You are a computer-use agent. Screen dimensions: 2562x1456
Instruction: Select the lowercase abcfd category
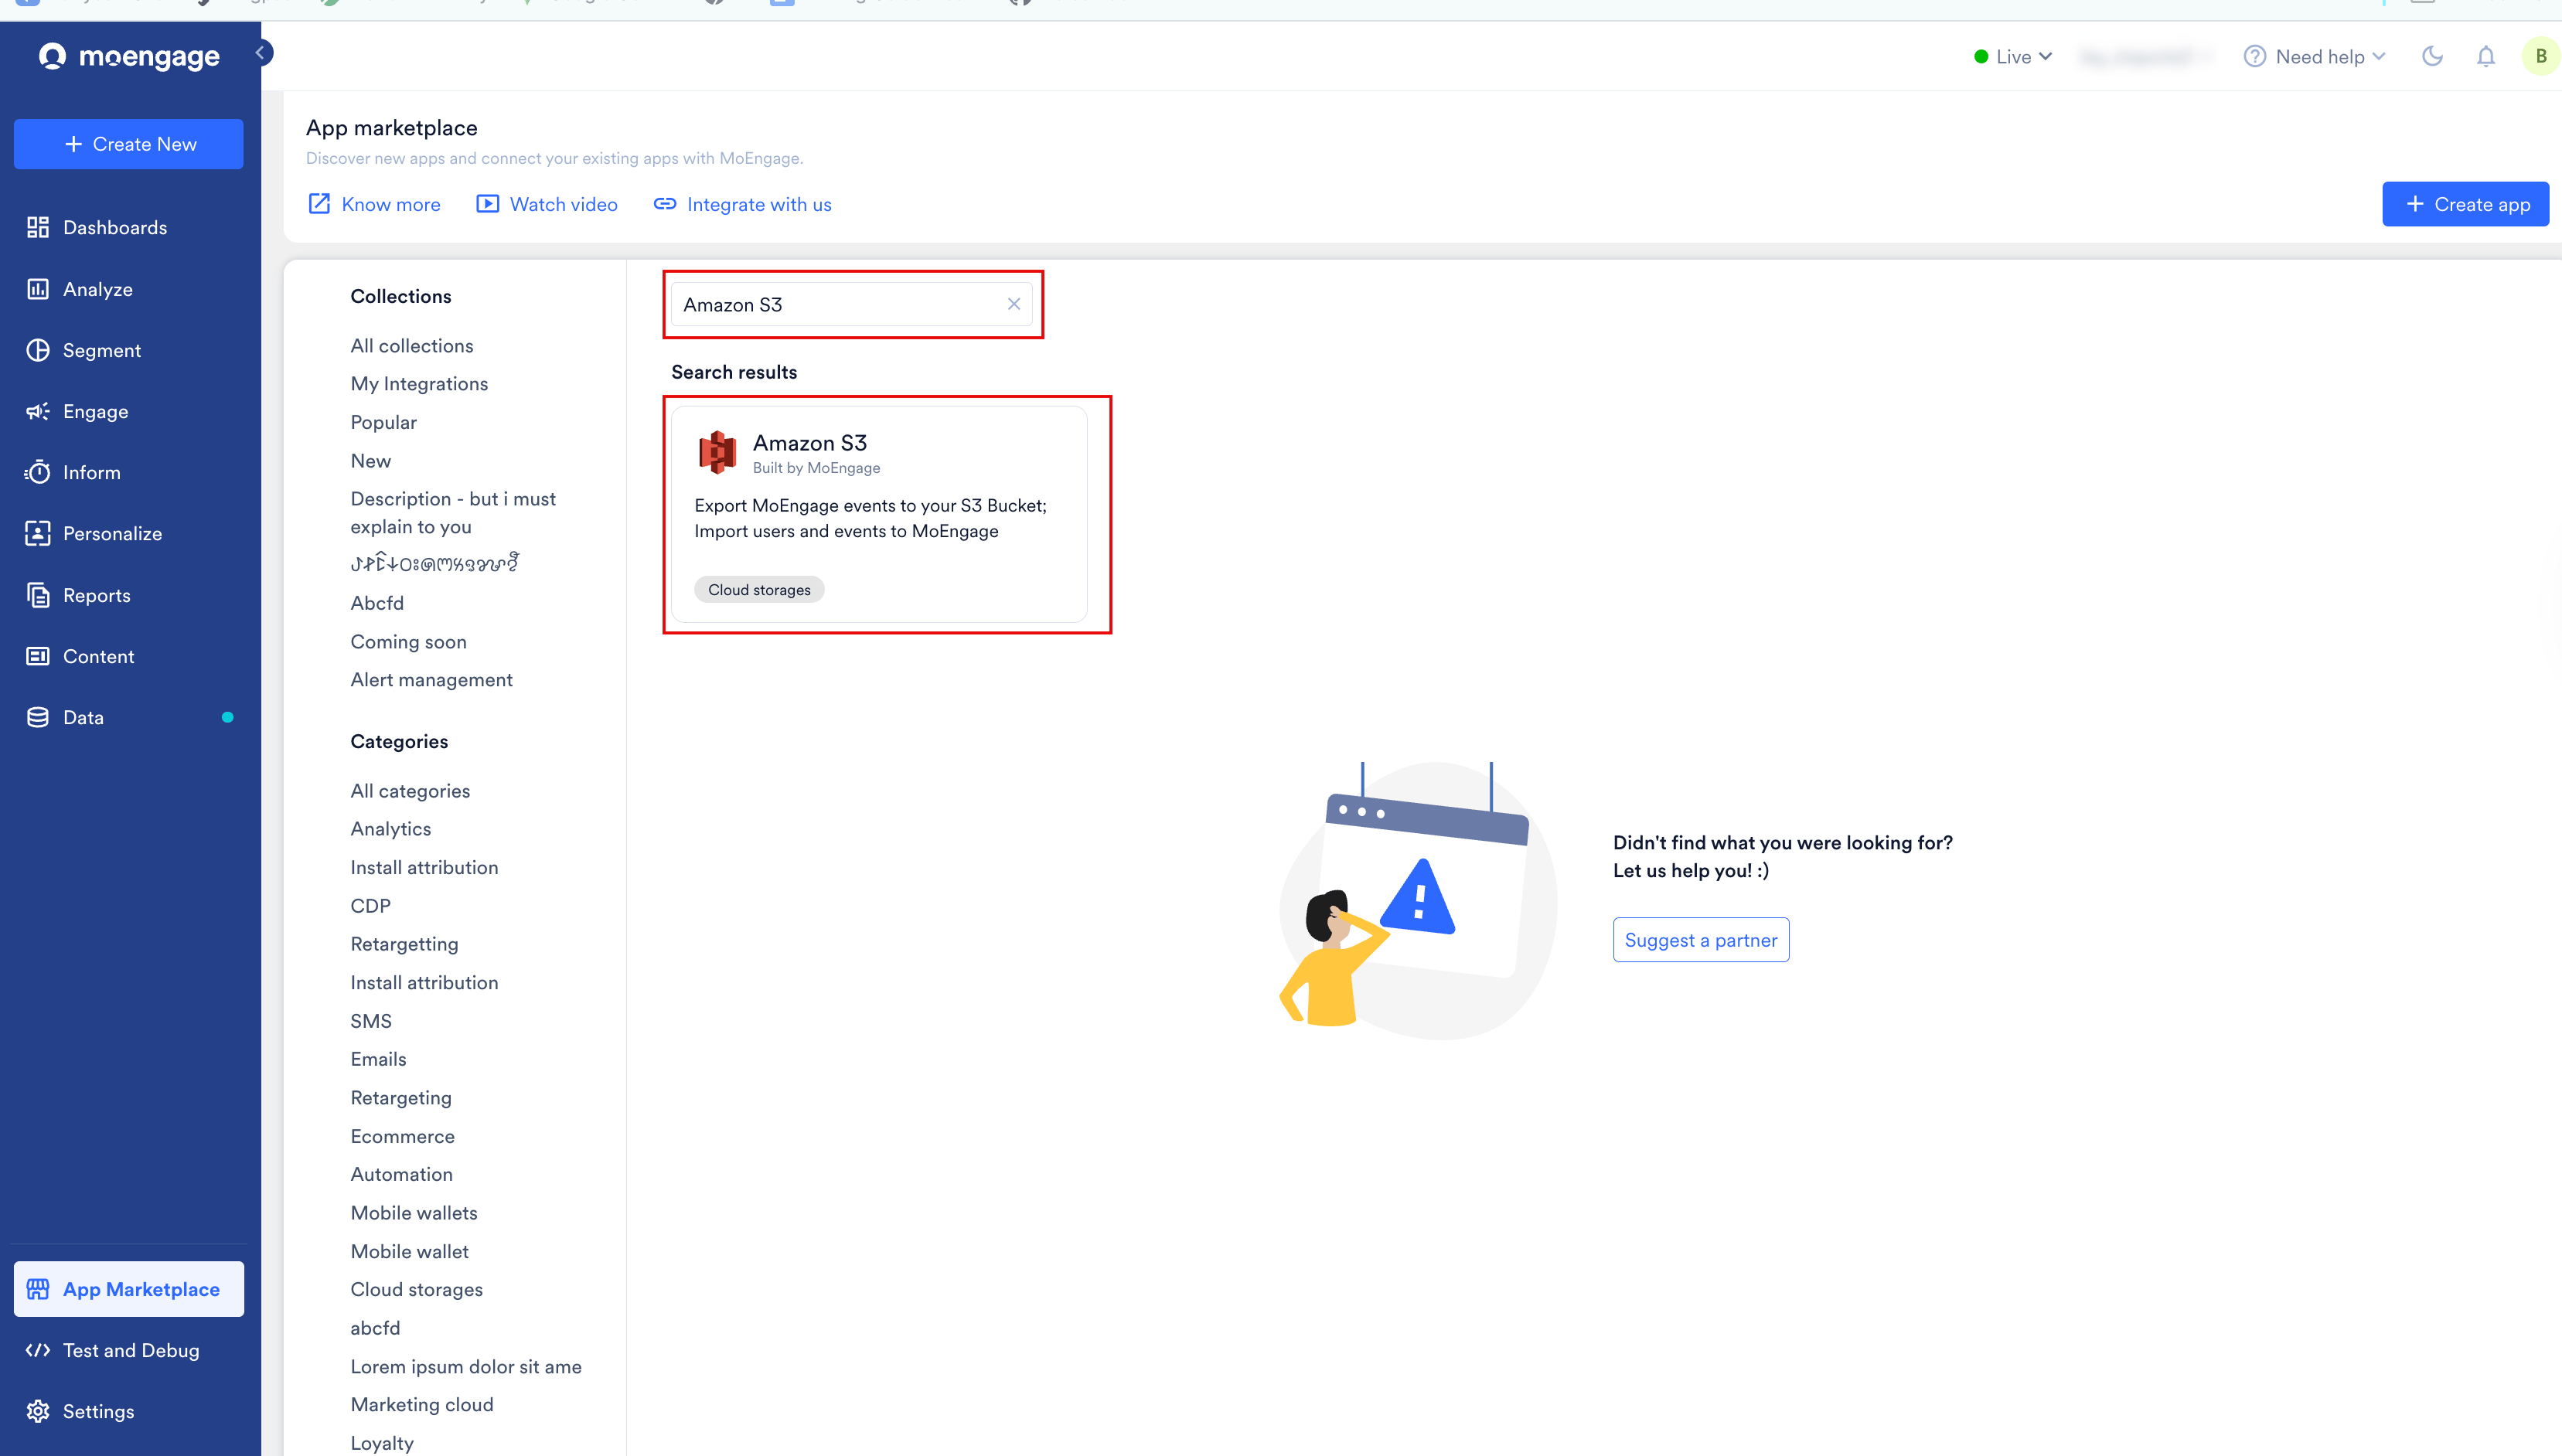click(375, 1328)
